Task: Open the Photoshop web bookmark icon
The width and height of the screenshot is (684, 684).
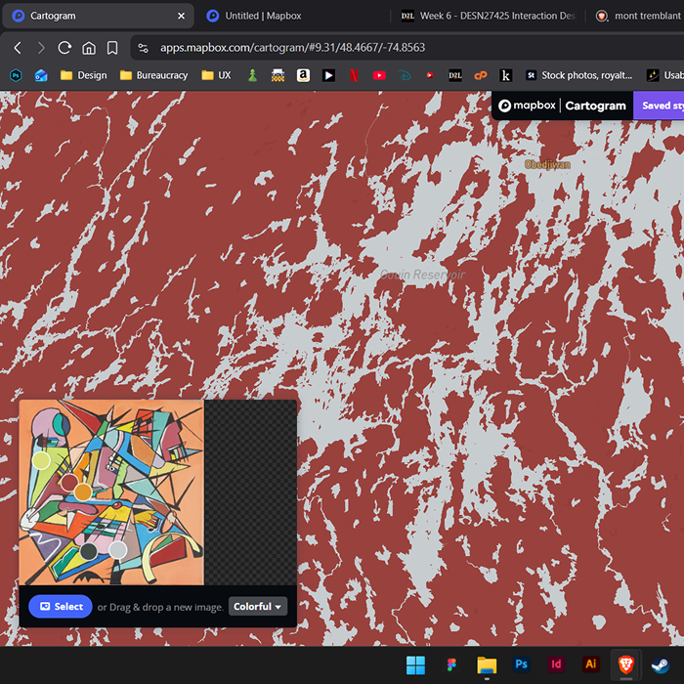Action: (17, 75)
